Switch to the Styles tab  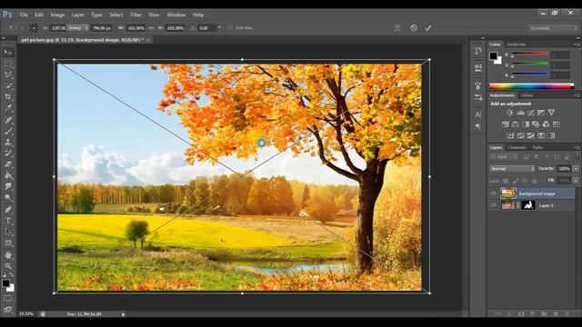(527, 95)
